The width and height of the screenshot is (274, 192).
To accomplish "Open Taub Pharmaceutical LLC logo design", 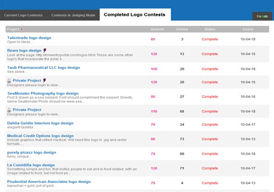I will (x=44, y=68).
